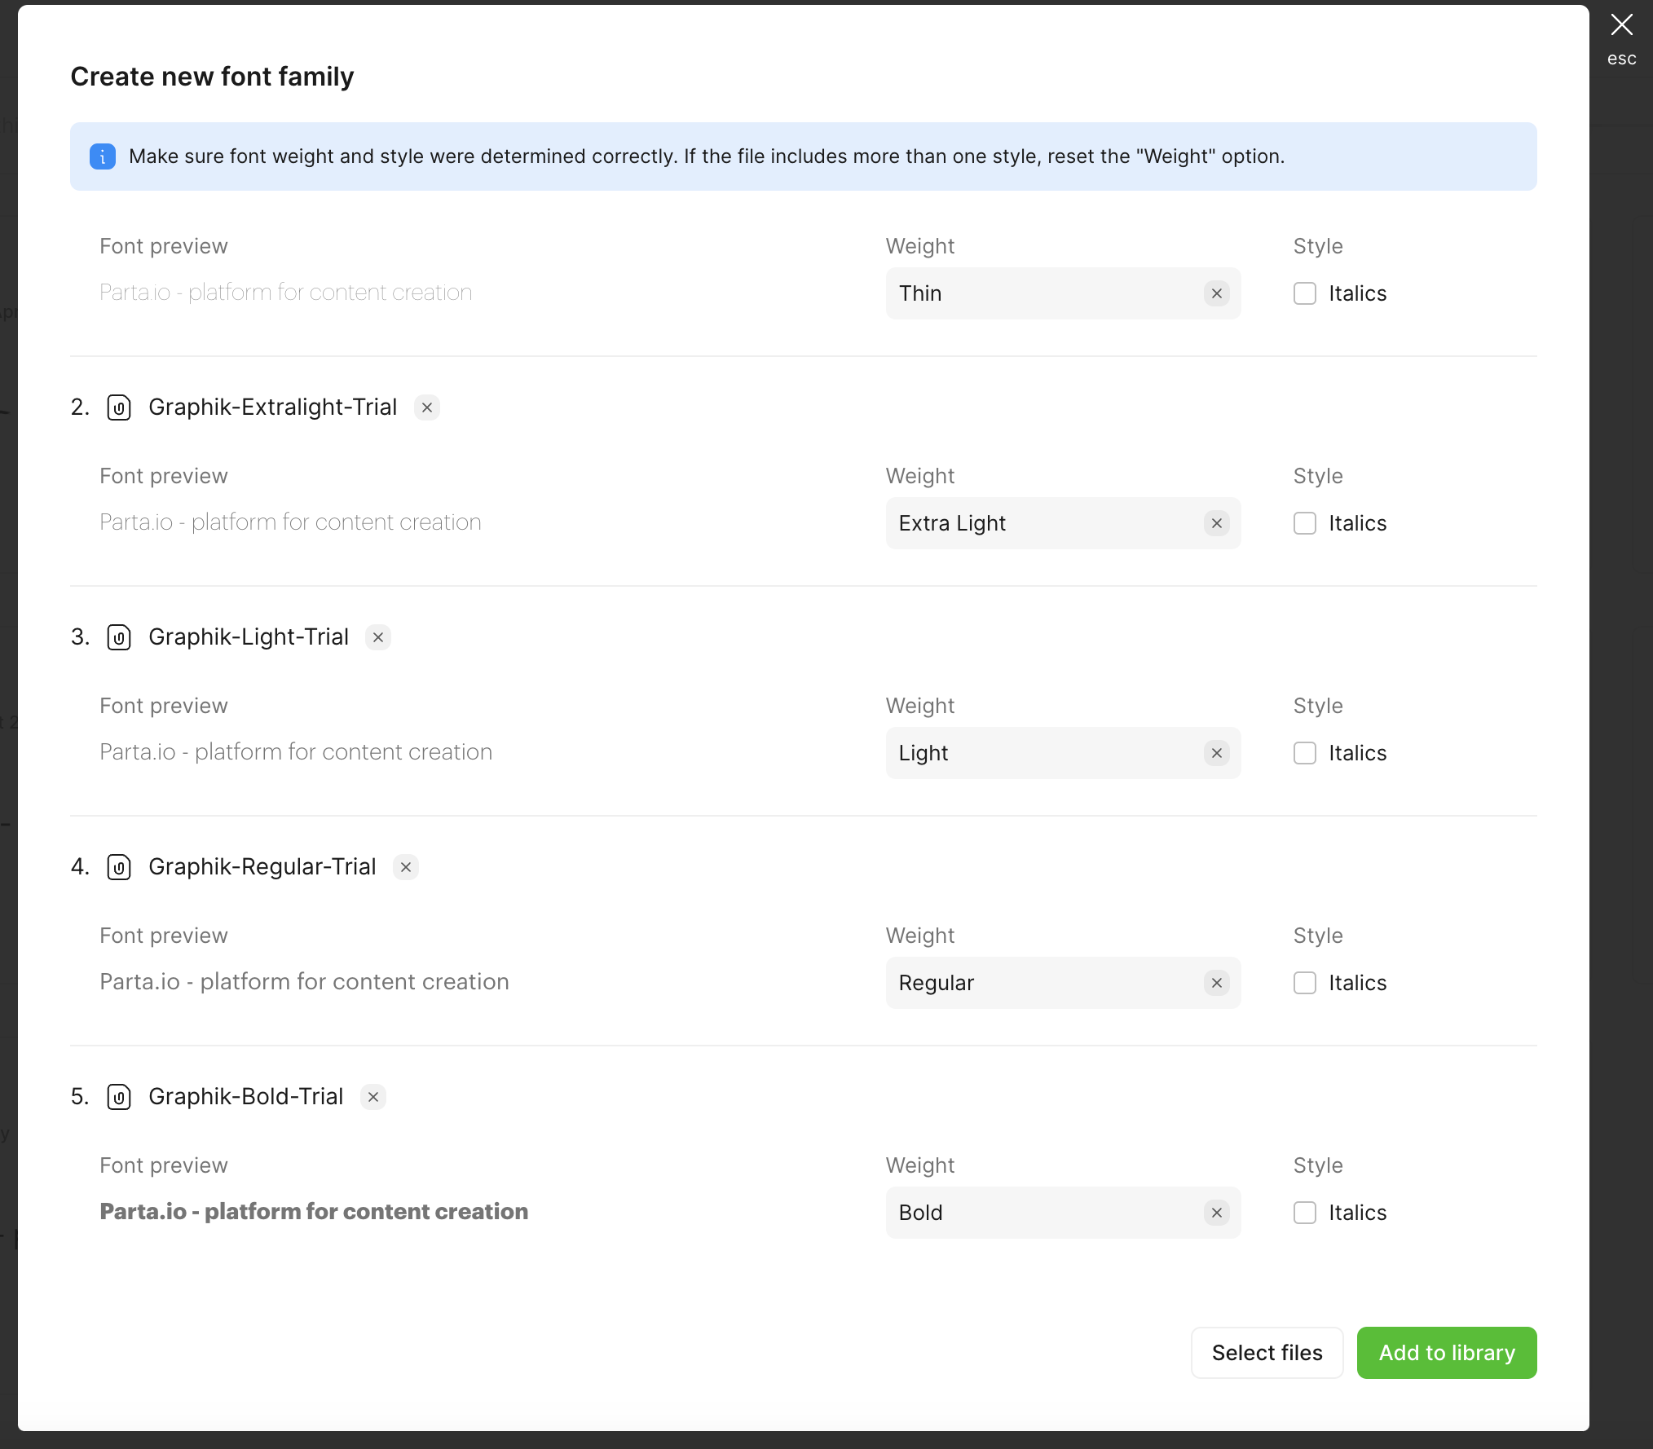Screen dimensions: 1653x1449
Task: Open the Thin weight dropdown
Action: pos(1063,293)
